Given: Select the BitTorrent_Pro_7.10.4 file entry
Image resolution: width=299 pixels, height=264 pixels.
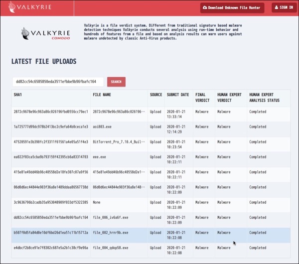Looking at the screenshot, I should pos(120,141).
